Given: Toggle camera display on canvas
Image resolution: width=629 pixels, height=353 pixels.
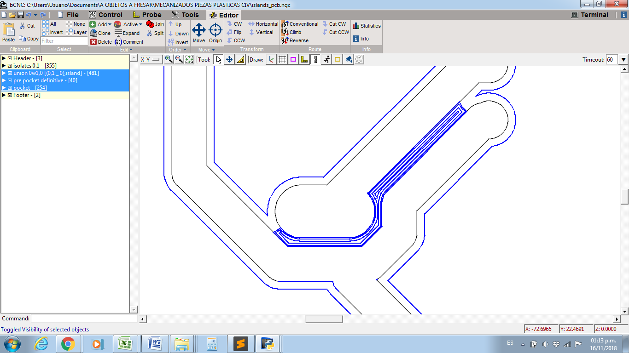Looking at the screenshot, I should click(x=349, y=59).
